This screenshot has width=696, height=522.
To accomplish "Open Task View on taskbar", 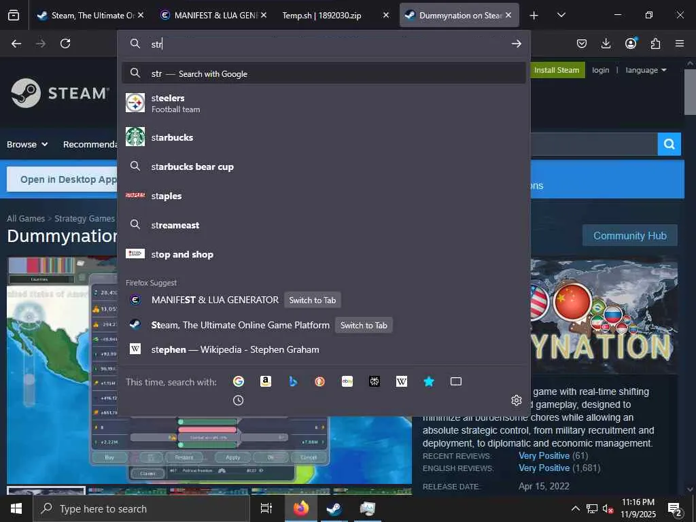I will pos(266,508).
